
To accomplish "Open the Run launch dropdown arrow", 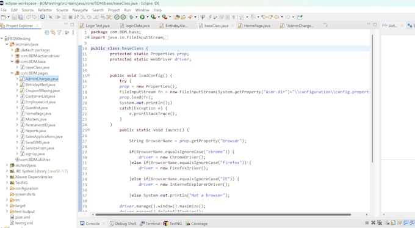I will tap(148, 17).
